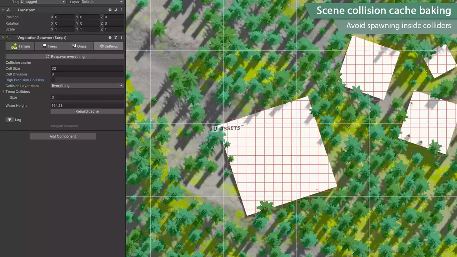Screen dimensions: 457x257
Task: Open Transform preset settings icon
Action: point(116,10)
